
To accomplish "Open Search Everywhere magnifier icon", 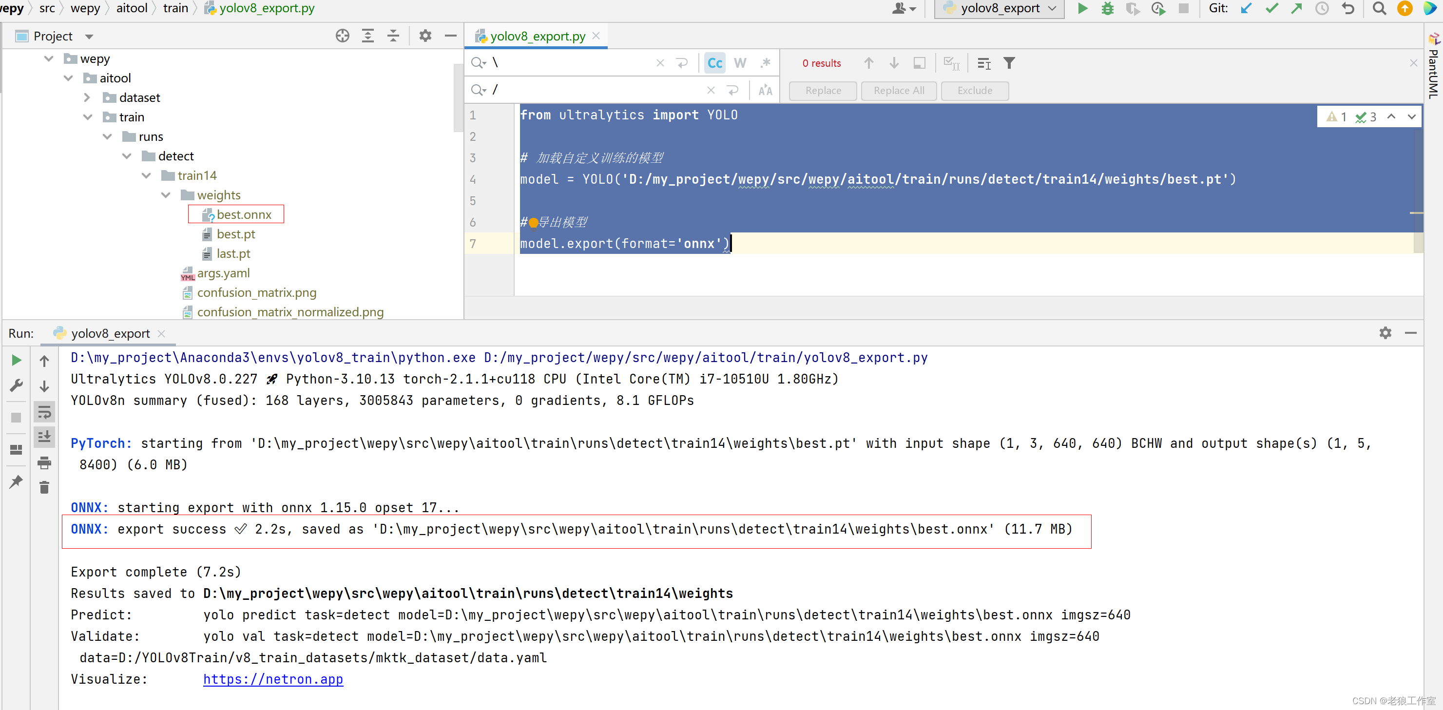I will click(1379, 8).
